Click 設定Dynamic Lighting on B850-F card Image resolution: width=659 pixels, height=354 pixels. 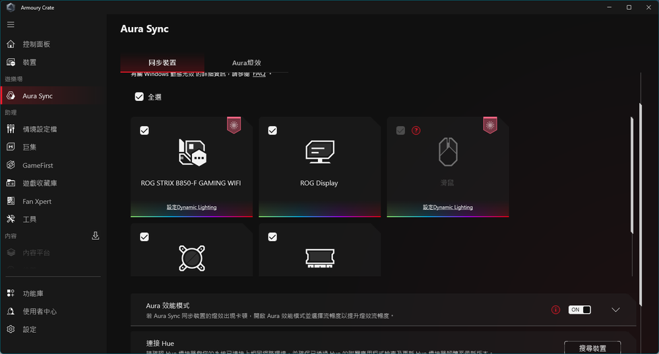coord(192,207)
